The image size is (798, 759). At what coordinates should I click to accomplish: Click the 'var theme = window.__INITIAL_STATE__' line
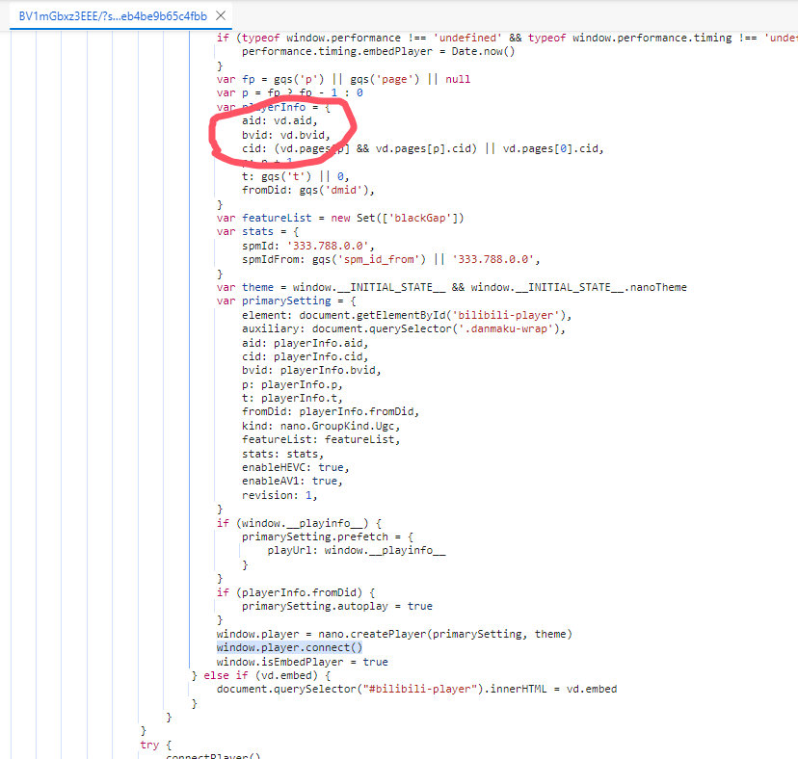451,287
